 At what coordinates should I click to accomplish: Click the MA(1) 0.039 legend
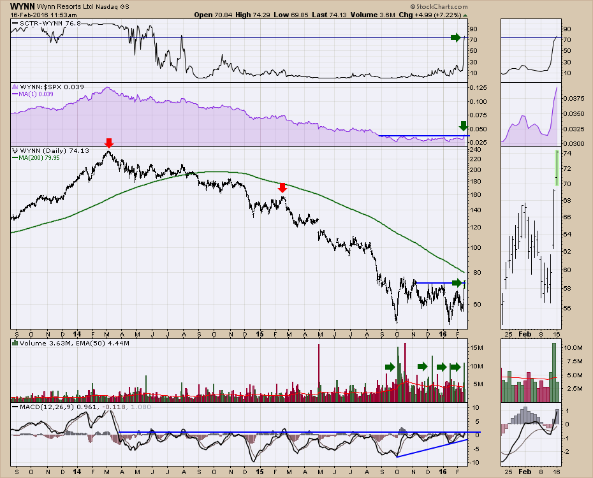point(36,94)
